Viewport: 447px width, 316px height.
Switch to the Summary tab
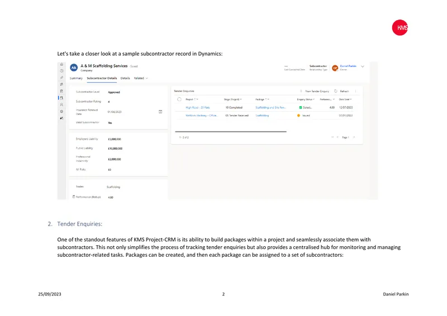tap(76, 78)
